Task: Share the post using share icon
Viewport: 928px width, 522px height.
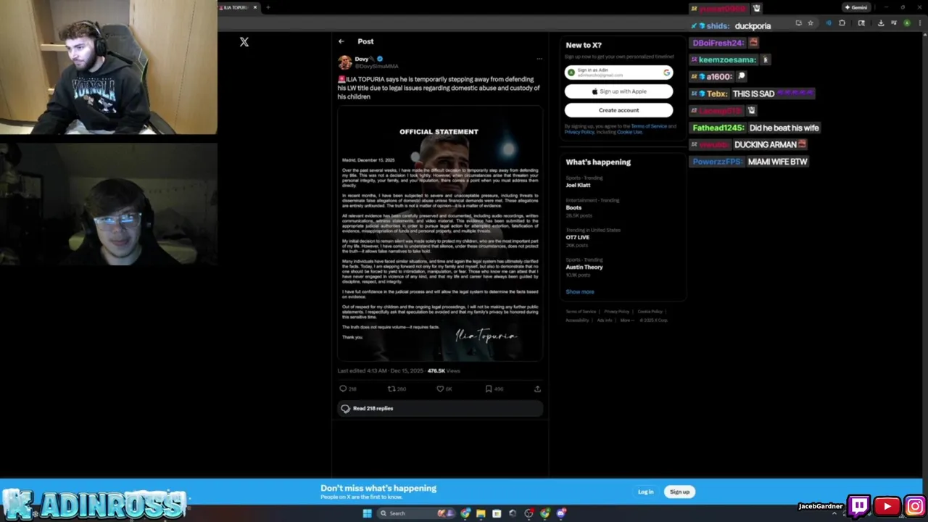Action: (537, 389)
